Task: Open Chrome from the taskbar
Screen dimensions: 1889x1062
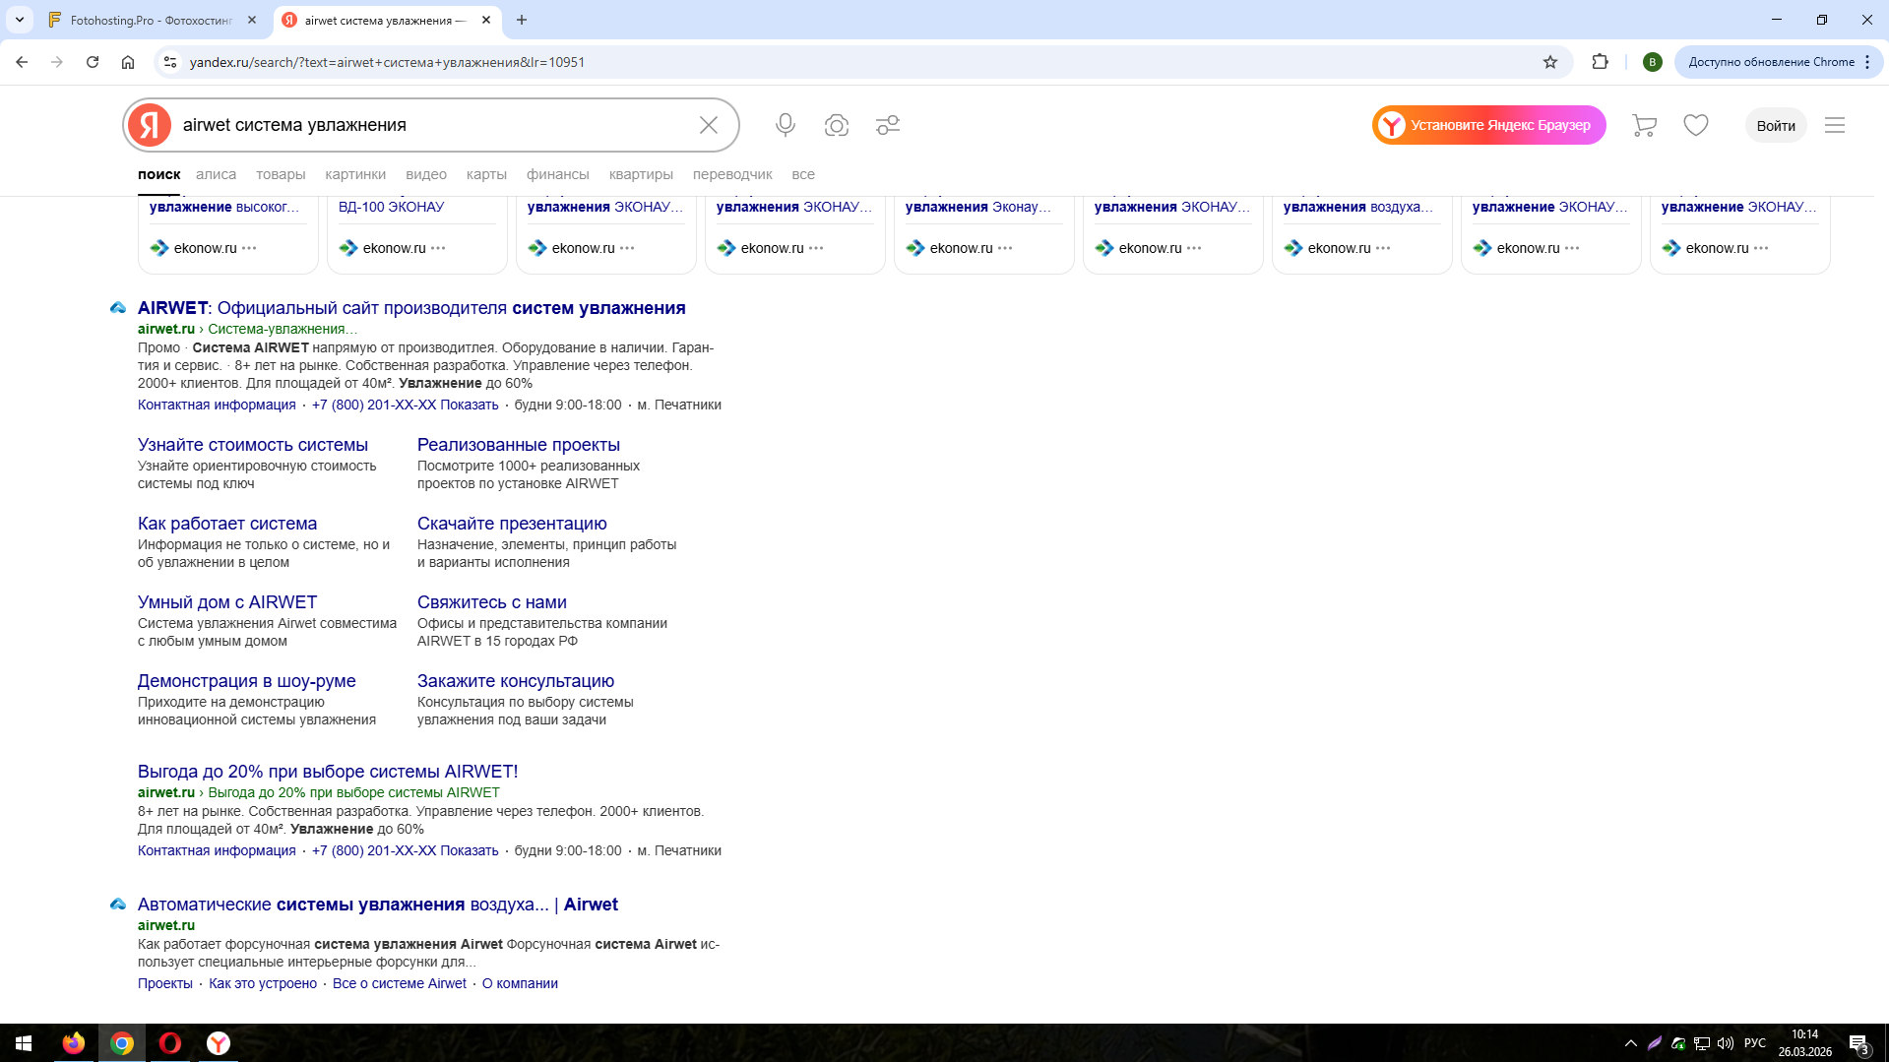Action: click(x=122, y=1043)
